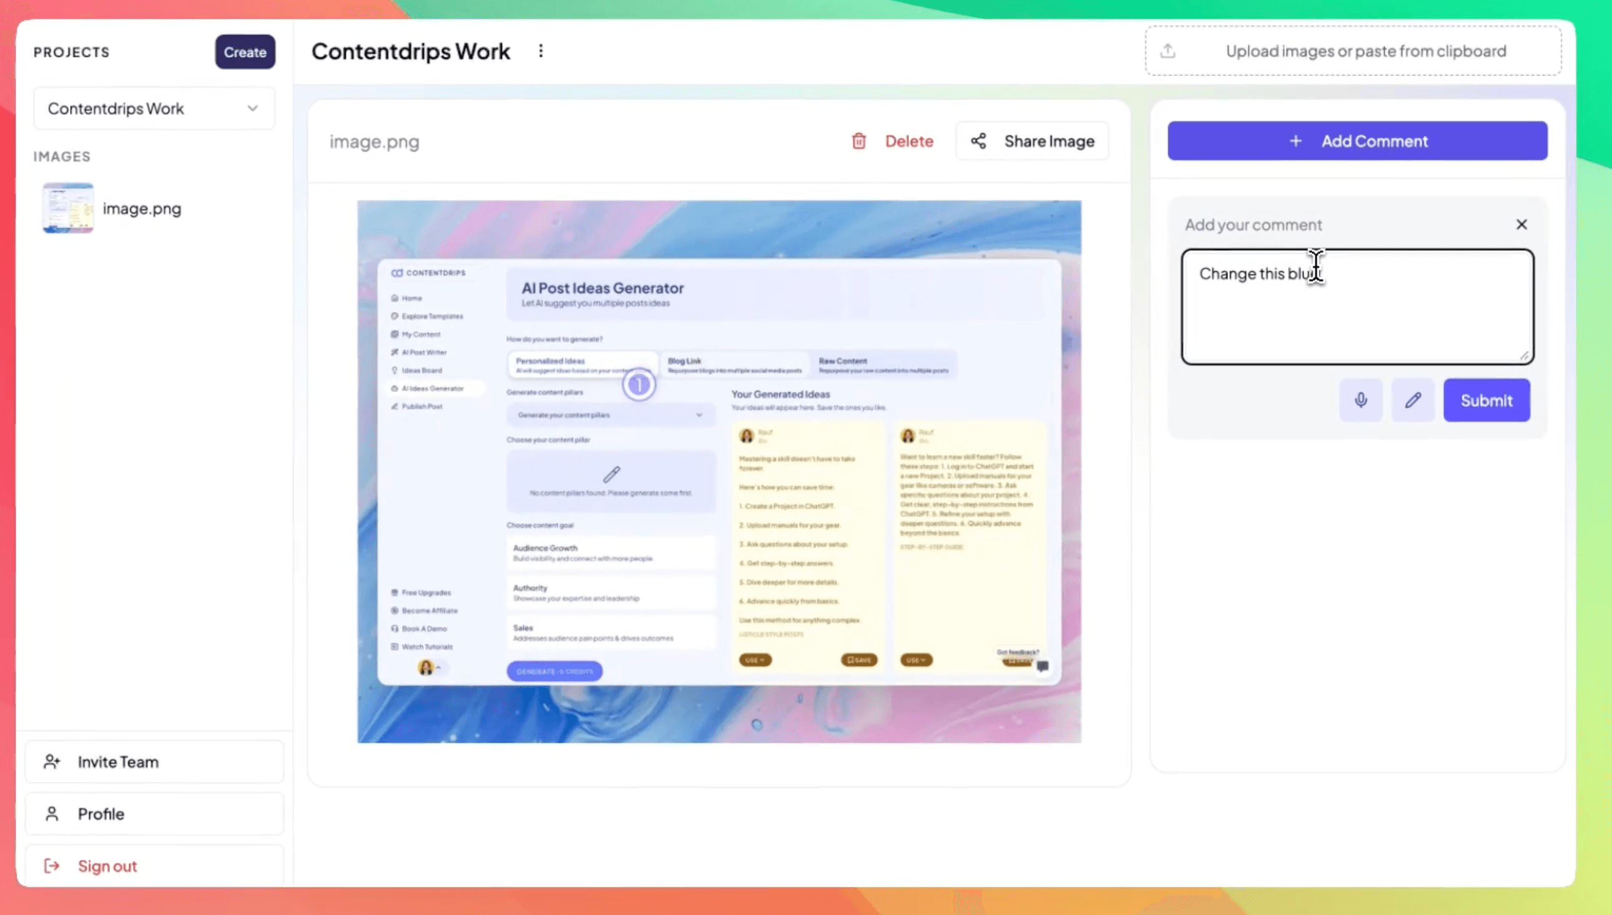Click numbered comment marker 1 on image
The width and height of the screenshot is (1612, 915).
click(x=639, y=384)
